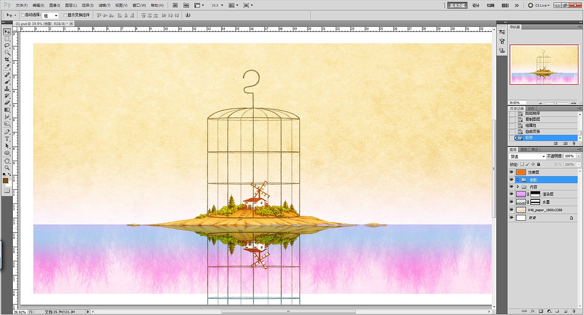Screen dimensions: 584x315
Task: Select the Rectangular Marquee tool
Action: (x=7, y=39)
